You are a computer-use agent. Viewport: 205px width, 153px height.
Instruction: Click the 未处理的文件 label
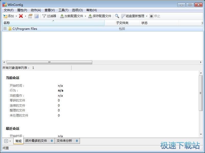(19, 116)
